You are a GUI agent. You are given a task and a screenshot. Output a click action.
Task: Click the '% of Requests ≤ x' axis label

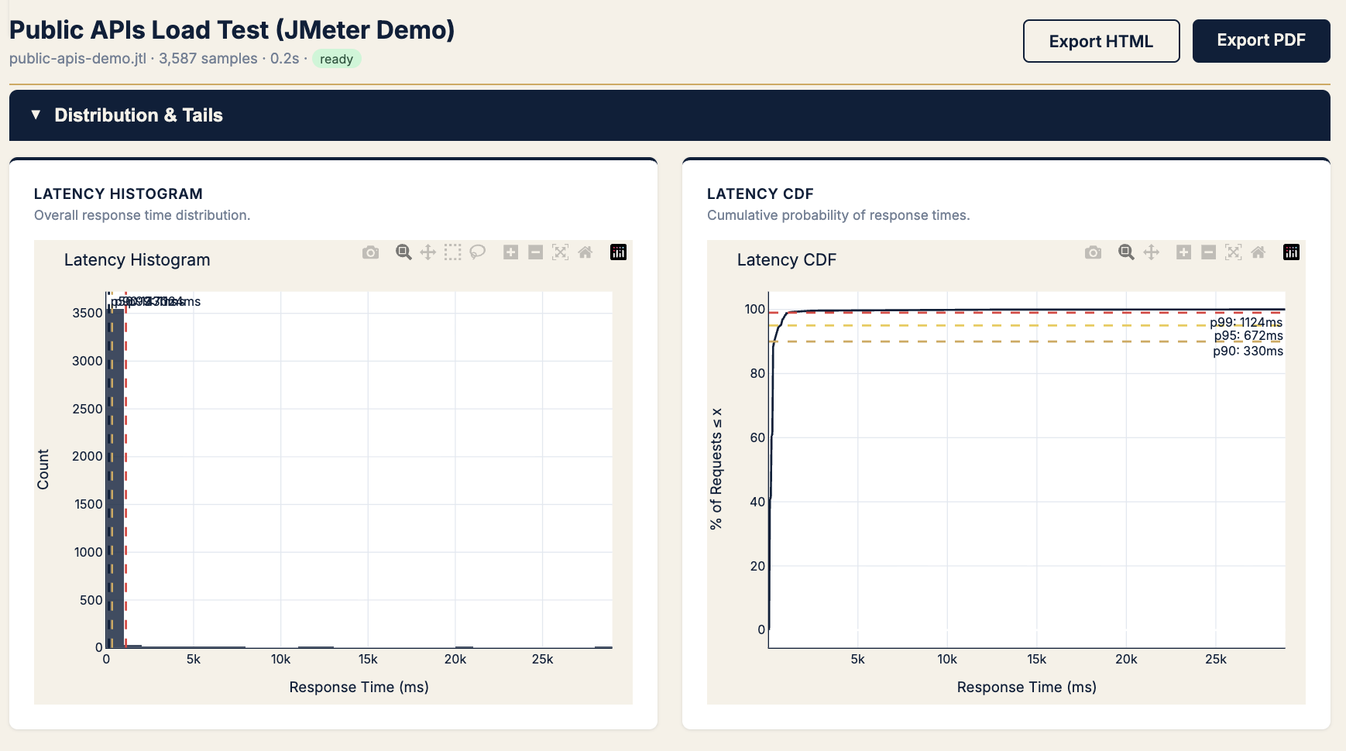tap(716, 469)
